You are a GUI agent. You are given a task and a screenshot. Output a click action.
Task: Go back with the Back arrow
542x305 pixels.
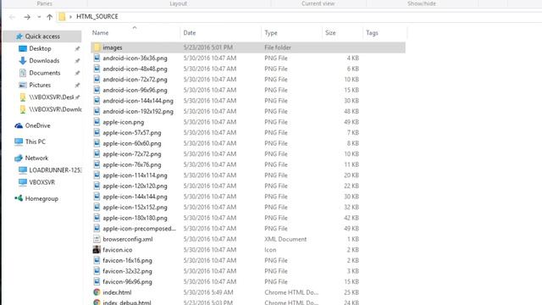(12, 17)
